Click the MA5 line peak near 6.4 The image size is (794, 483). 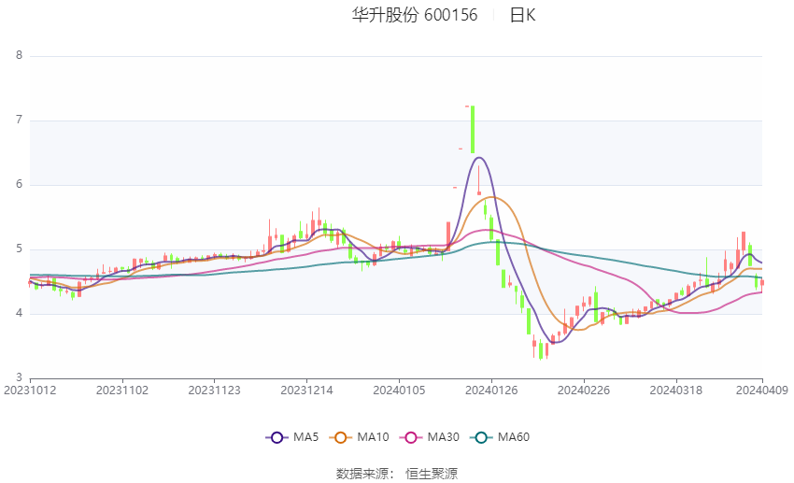click(x=479, y=158)
